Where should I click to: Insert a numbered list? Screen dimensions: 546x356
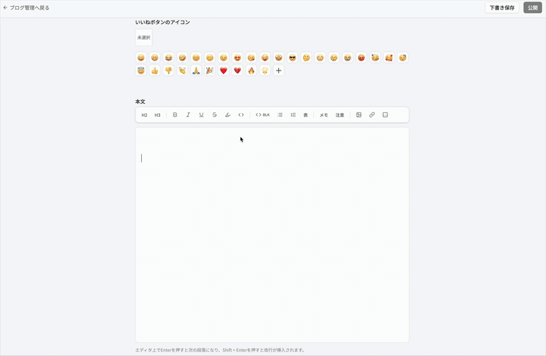[293, 115]
